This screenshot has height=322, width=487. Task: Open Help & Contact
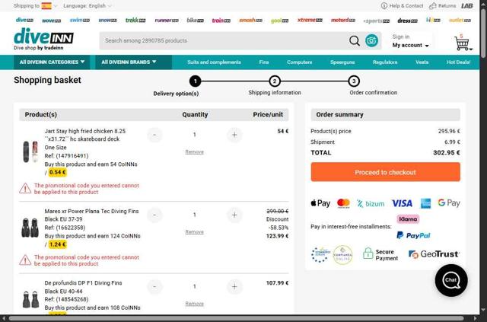click(x=402, y=5)
